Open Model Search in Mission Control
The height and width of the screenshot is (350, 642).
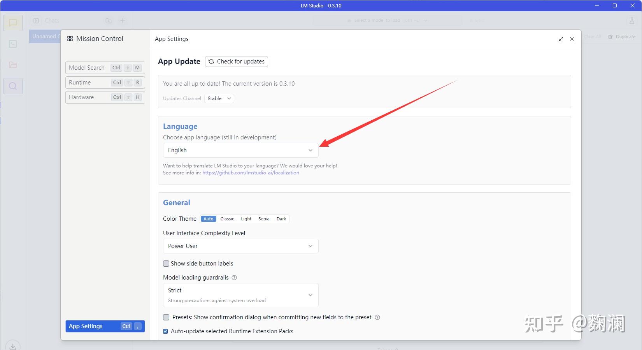105,68
